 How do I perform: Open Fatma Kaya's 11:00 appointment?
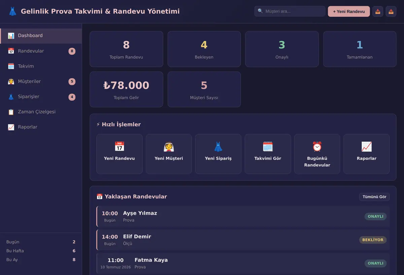243,263
